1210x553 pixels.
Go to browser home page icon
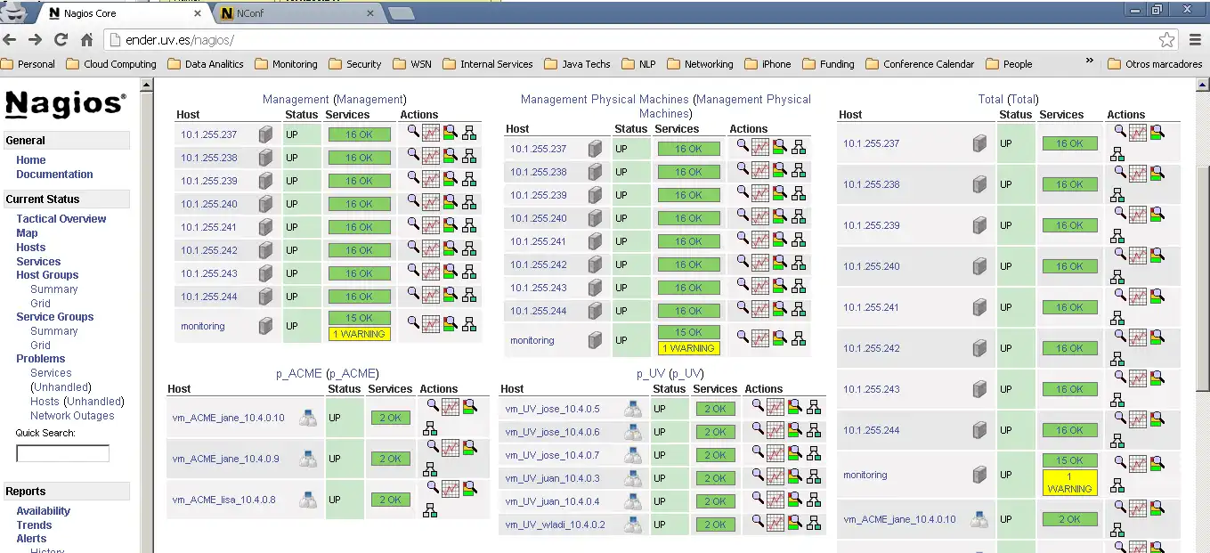tap(86, 39)
